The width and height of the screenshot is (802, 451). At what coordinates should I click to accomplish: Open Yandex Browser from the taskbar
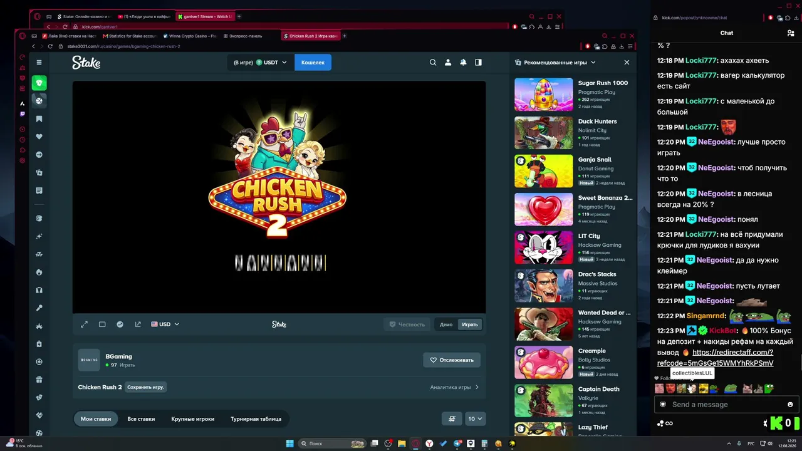coord(429,443)
